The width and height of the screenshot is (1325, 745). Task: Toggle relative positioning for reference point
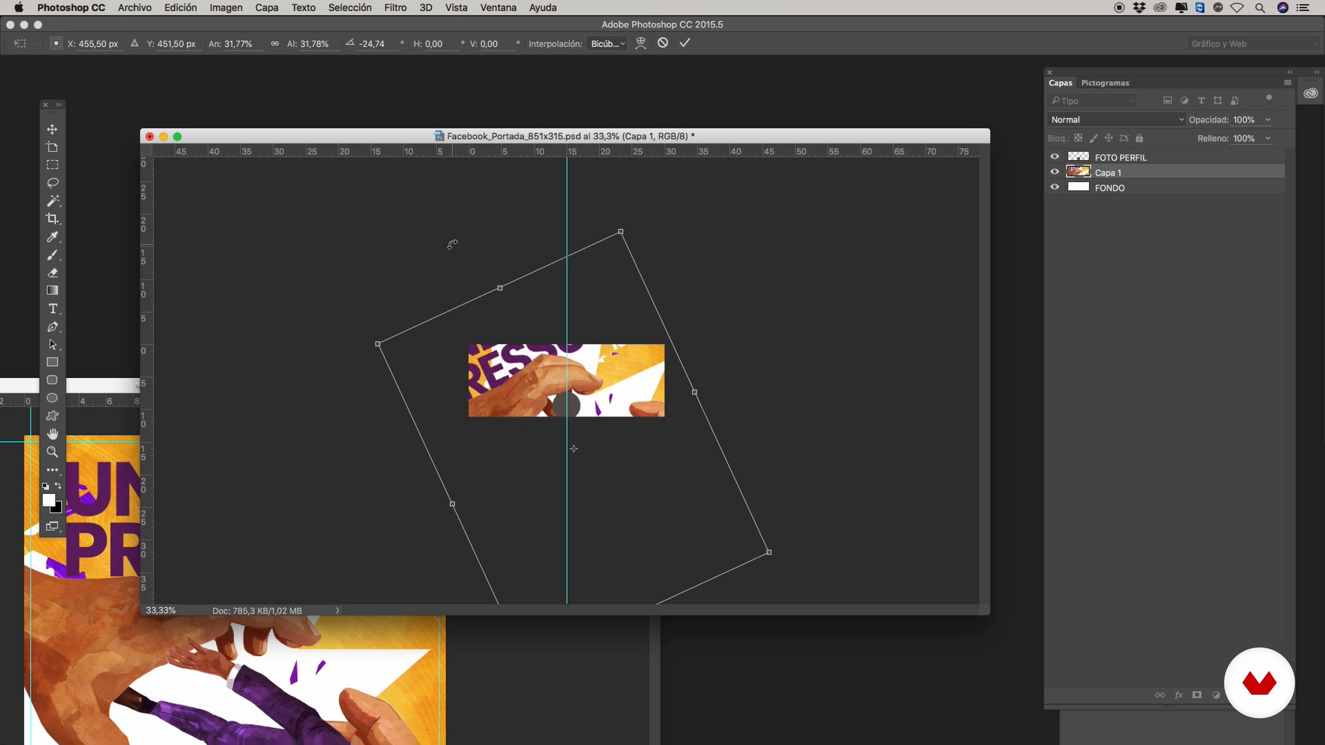click(x=135, y=43)
